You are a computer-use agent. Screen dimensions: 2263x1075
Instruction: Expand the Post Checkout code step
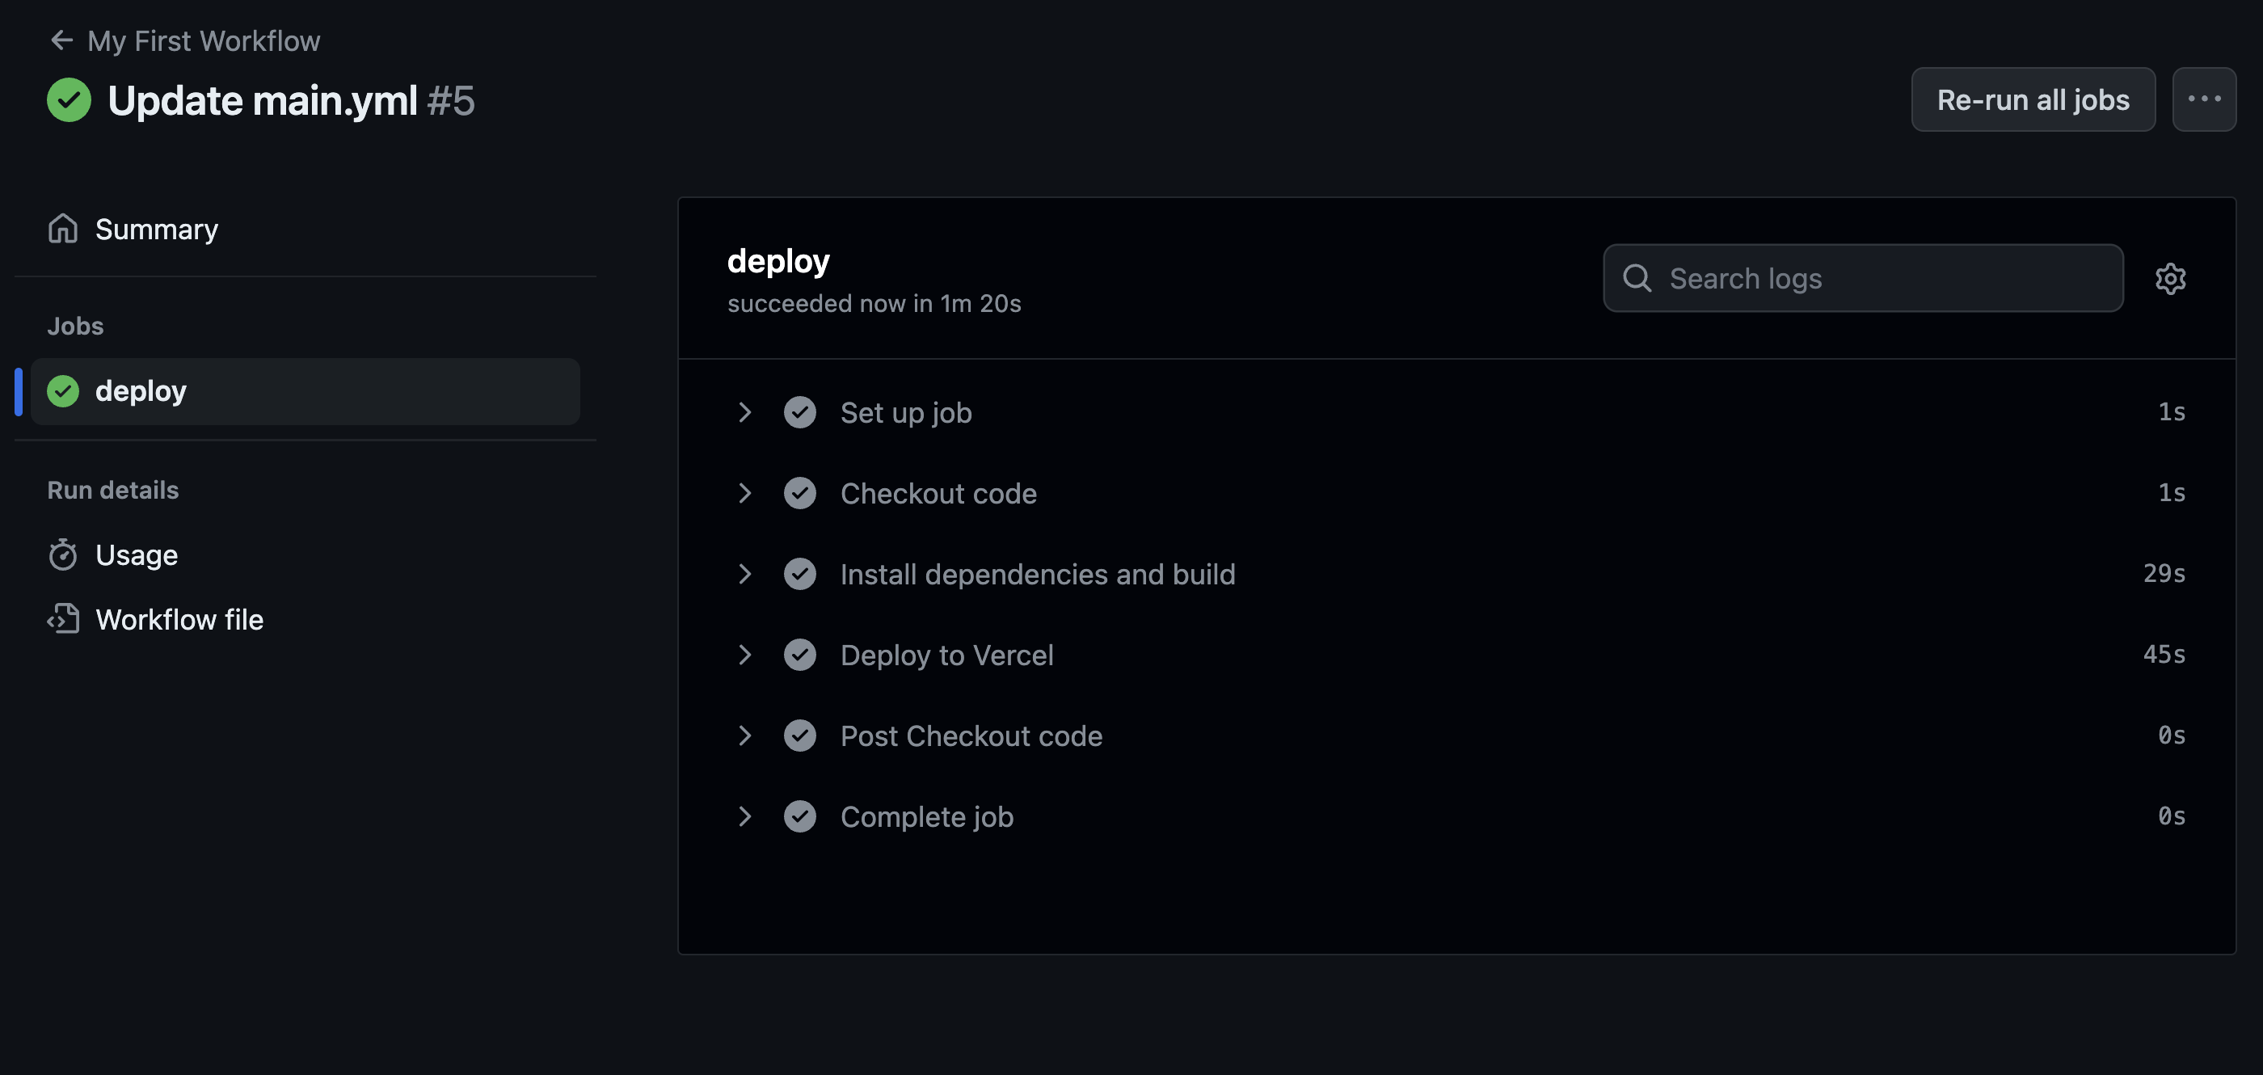pyautogui.click(x=745, y=736)
